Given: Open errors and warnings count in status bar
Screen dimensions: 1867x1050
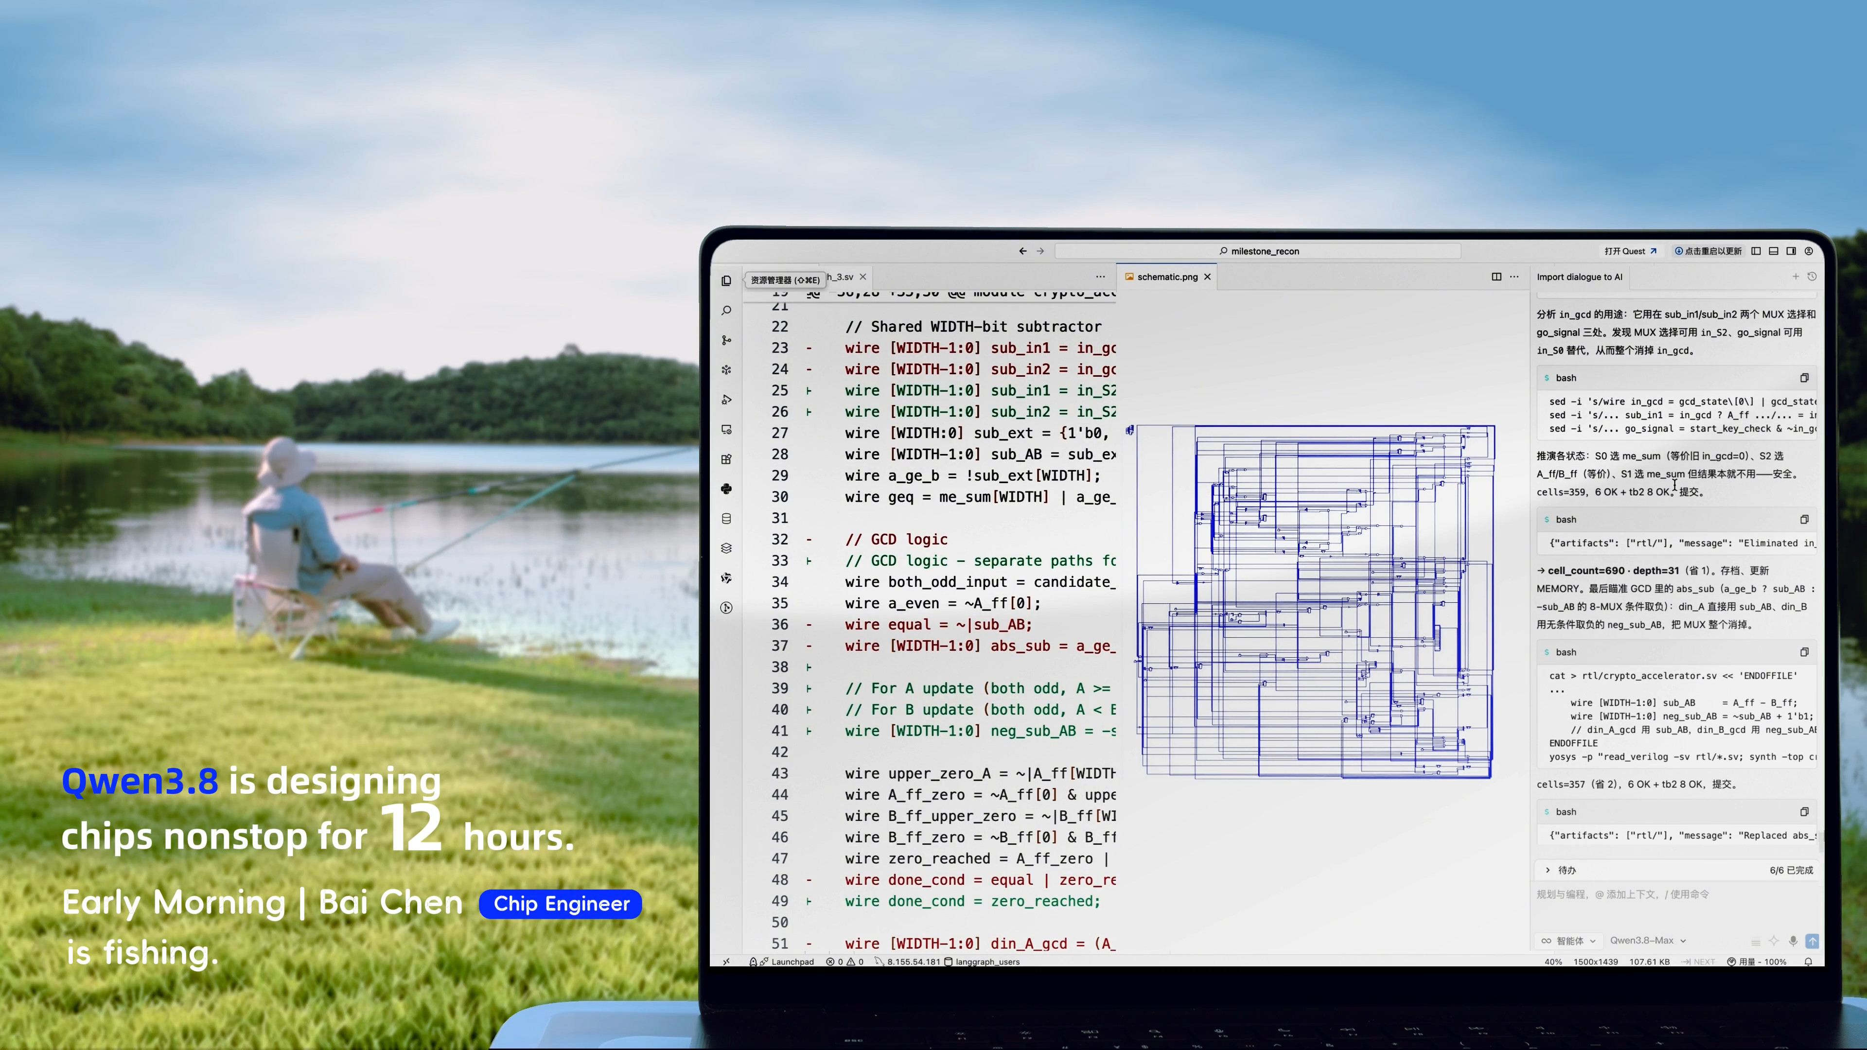Looking at the screenshot, I should tap(845, 962).
